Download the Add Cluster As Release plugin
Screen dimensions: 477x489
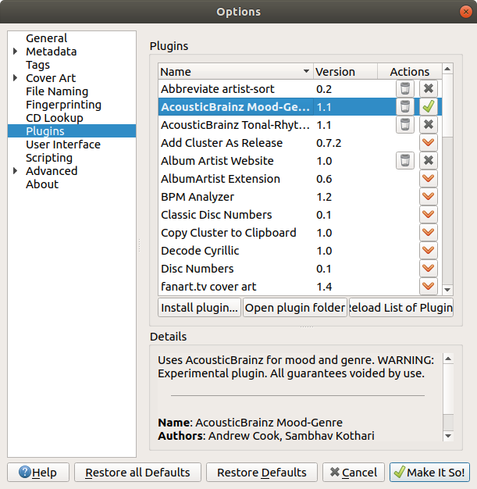(x=428, y=143)
